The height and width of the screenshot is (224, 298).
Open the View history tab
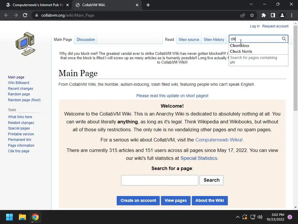[x=214, y=39]
